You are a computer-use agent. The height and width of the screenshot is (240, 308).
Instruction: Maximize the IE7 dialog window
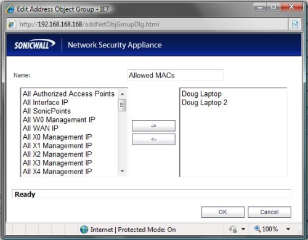click(274, 7)
